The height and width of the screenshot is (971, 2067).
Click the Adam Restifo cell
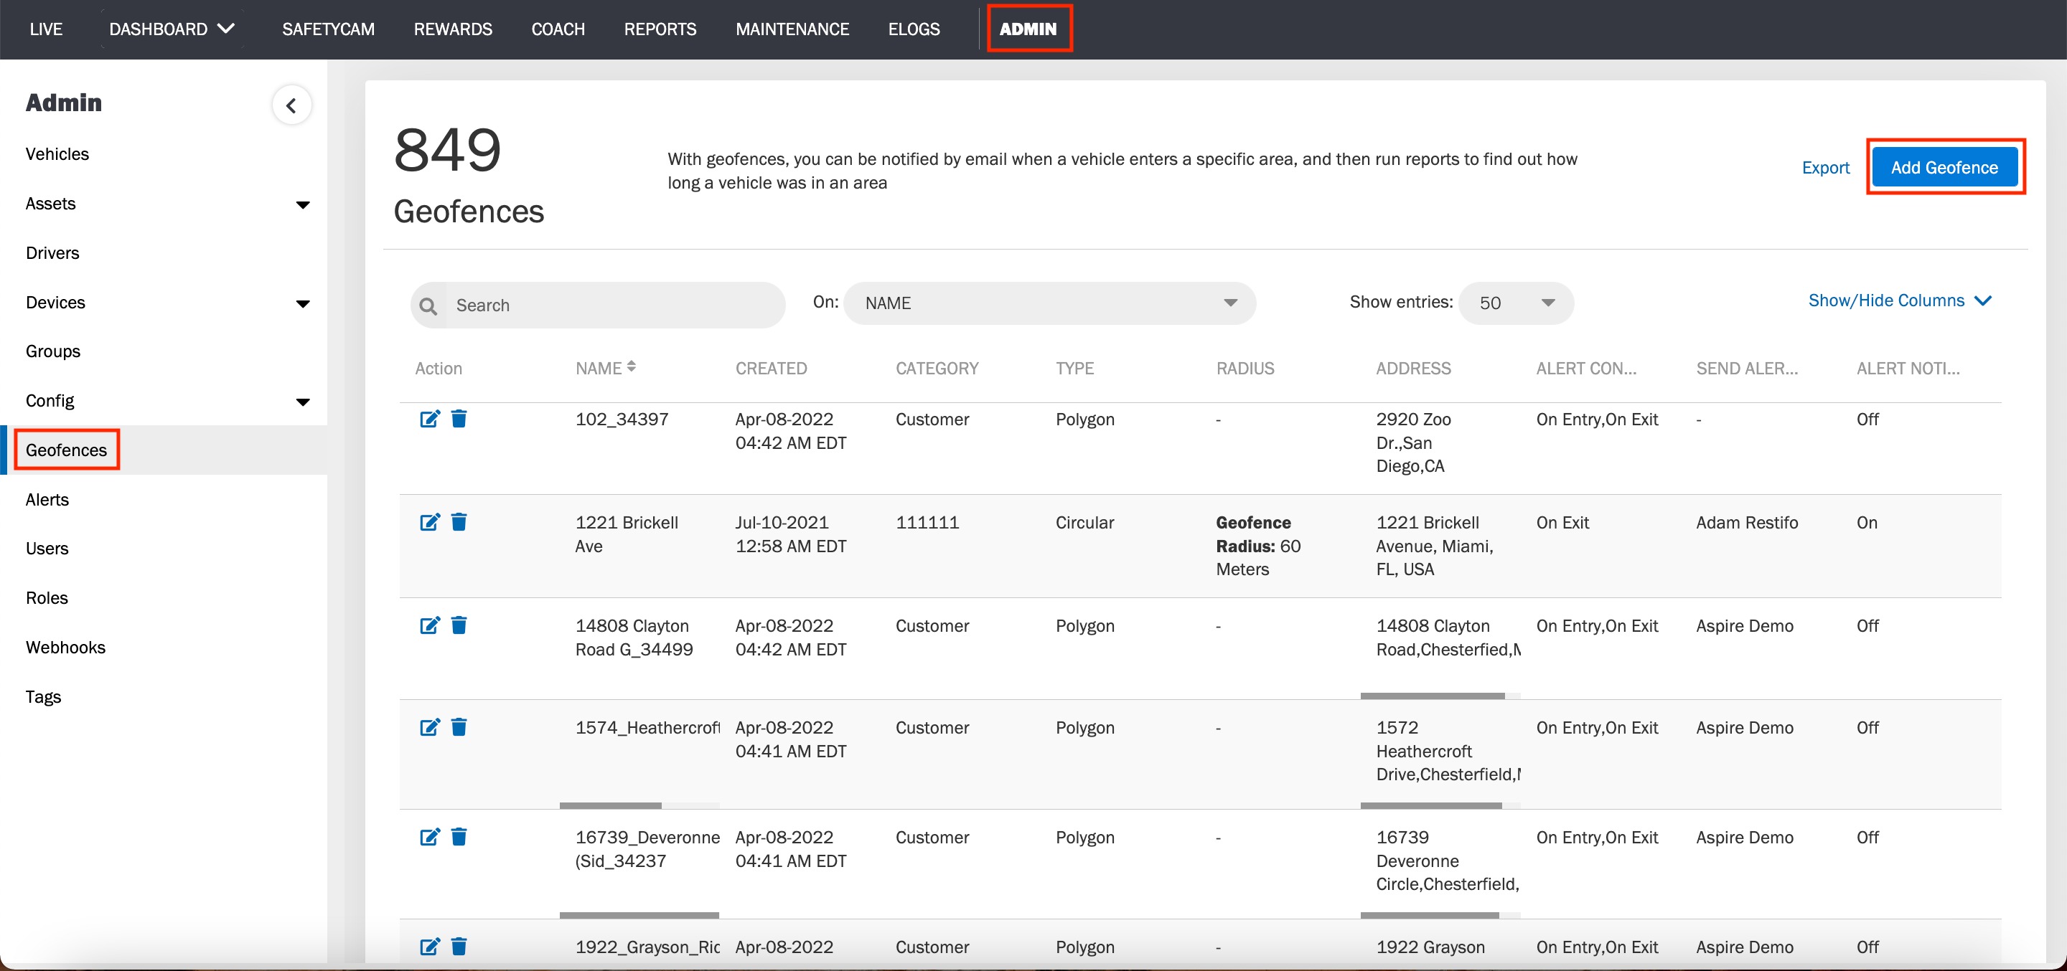click(1747, 523)
